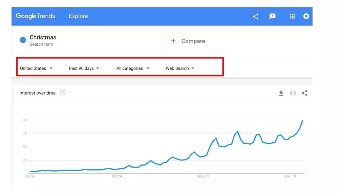Click the Christmas search term field
The image size is (342, 194).
coord(43,38)
